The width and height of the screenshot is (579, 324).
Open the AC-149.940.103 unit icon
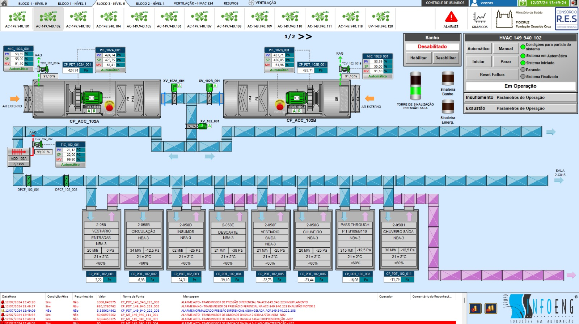pos(78,17)
